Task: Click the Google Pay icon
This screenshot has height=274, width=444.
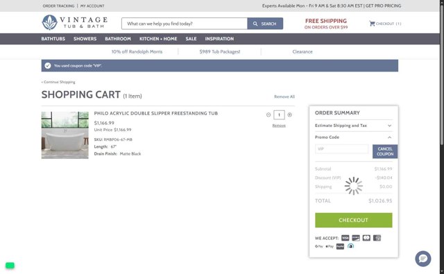Action: pyautogui.click(x=319, y=246)
